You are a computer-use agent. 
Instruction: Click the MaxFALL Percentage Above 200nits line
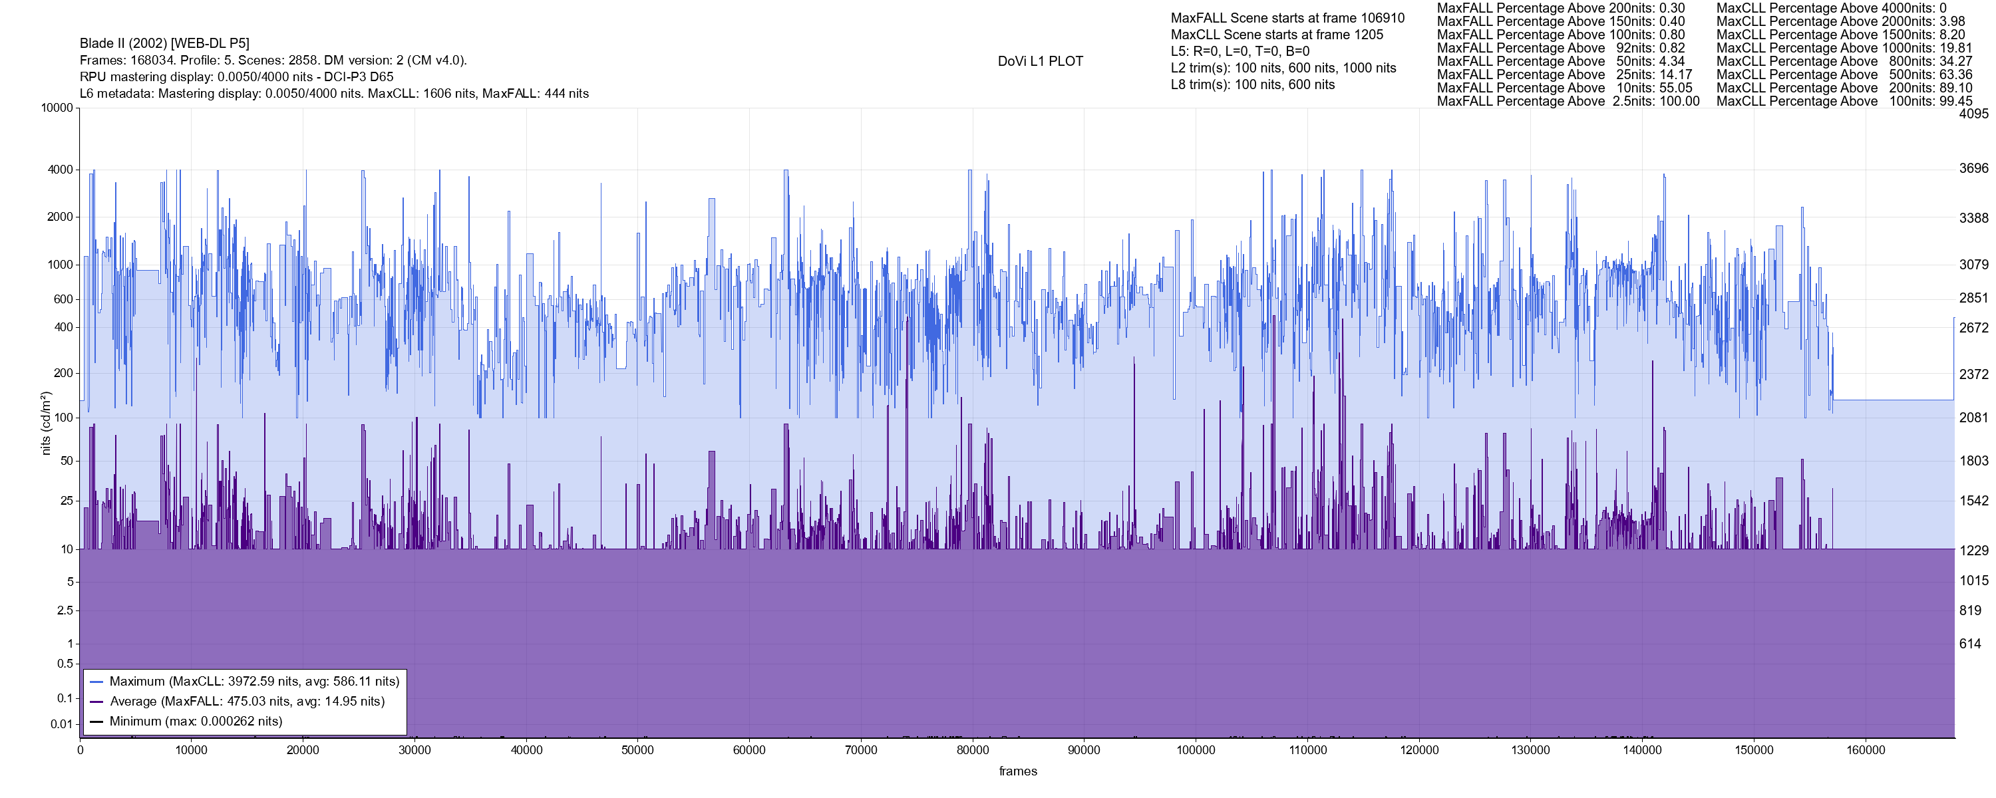tap(1560, 8)
